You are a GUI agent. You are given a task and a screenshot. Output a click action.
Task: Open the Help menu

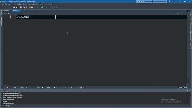point(49,4)
